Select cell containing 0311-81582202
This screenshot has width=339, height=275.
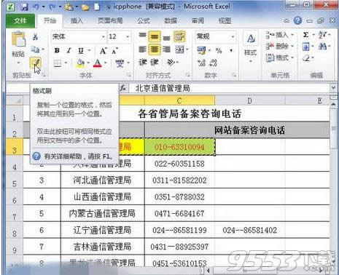tap(179, 180)
